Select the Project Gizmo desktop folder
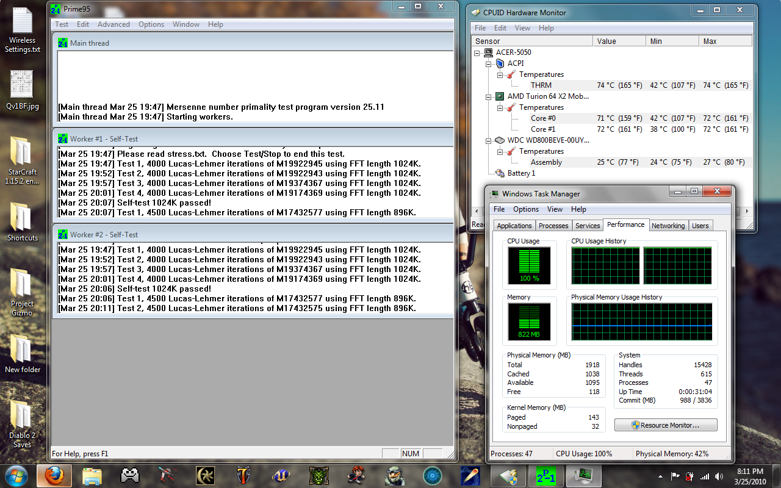This screenshot has height=488, width=781. [x=22, y=293]
